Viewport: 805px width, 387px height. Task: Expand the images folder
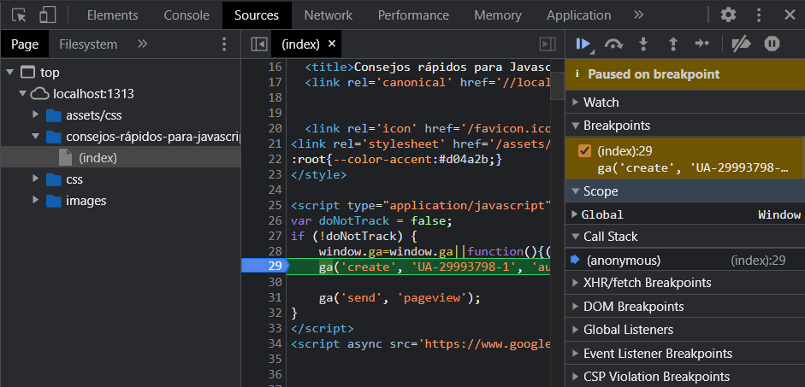coord(35,200)
